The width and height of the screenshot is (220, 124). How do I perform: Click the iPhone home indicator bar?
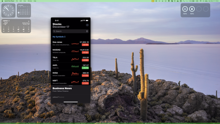pyautogui.click(x=70, y=102)
